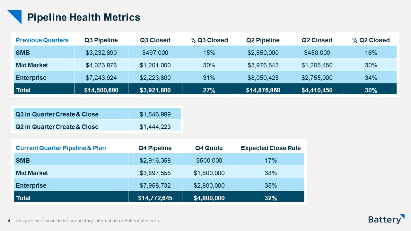Click the Q3 total pipeline $14,500,690 cell

[101, 90]
